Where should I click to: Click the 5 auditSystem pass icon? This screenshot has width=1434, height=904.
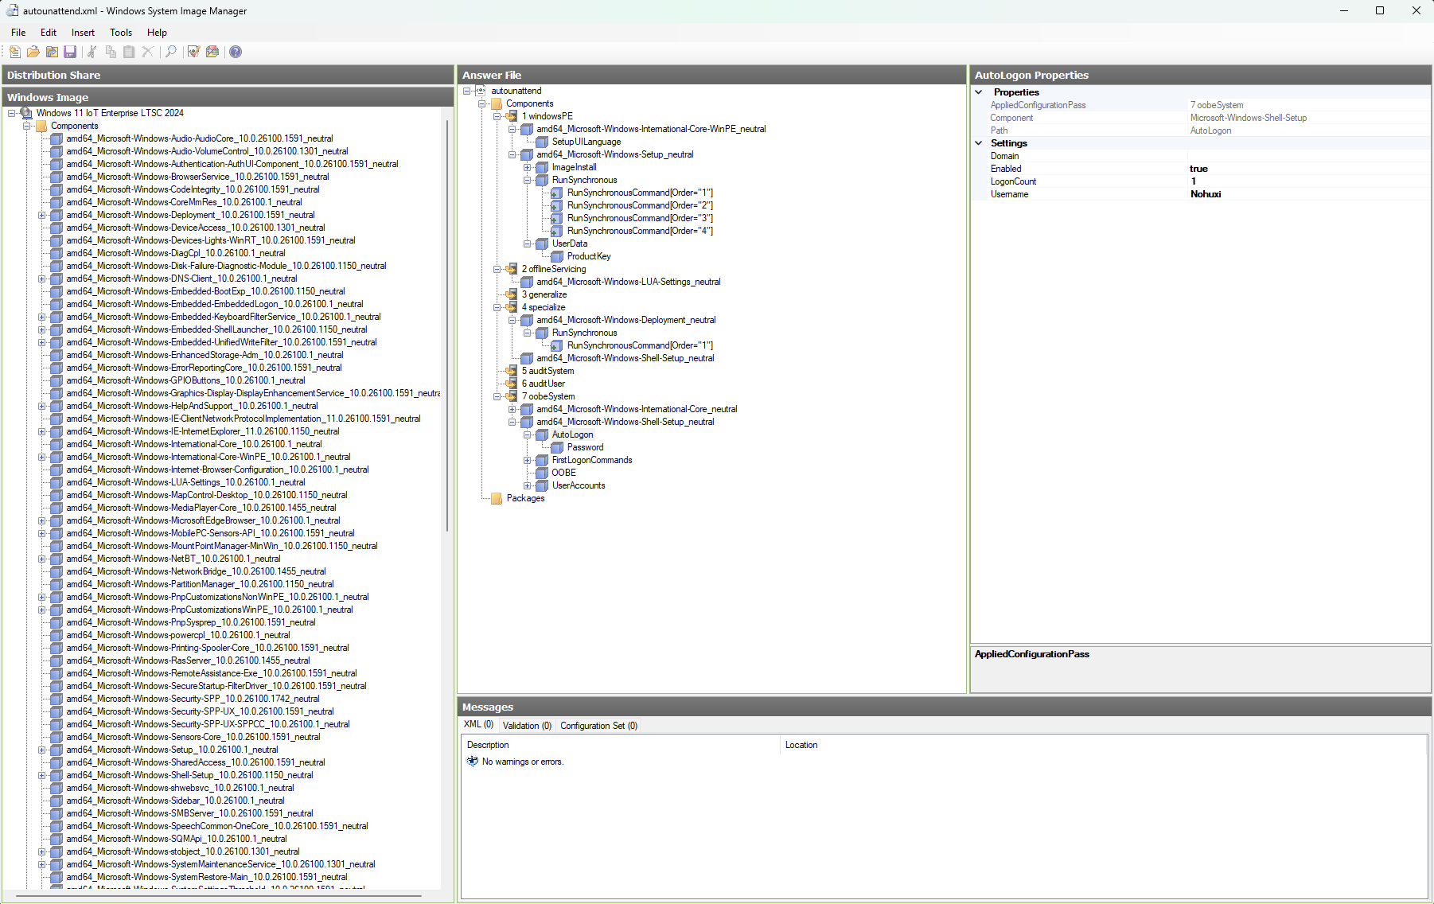(512, 371)
